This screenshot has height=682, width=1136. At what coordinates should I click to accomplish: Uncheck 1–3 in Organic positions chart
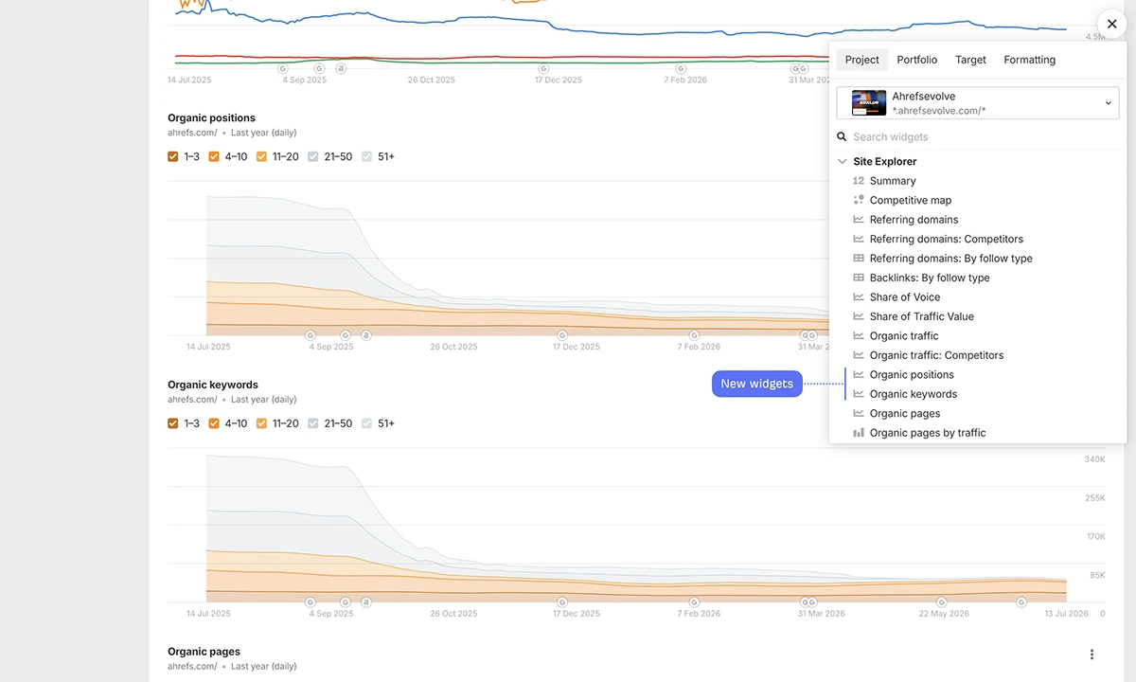(173, 156)
